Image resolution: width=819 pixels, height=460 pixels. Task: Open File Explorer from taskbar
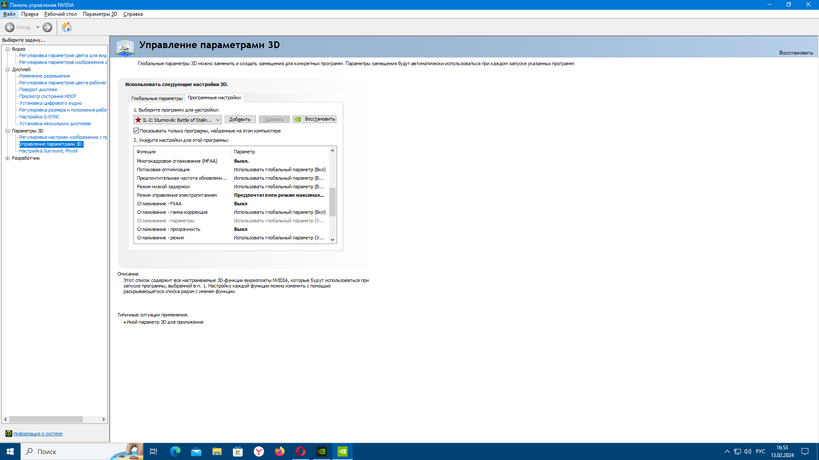click(x=217, y=451)
